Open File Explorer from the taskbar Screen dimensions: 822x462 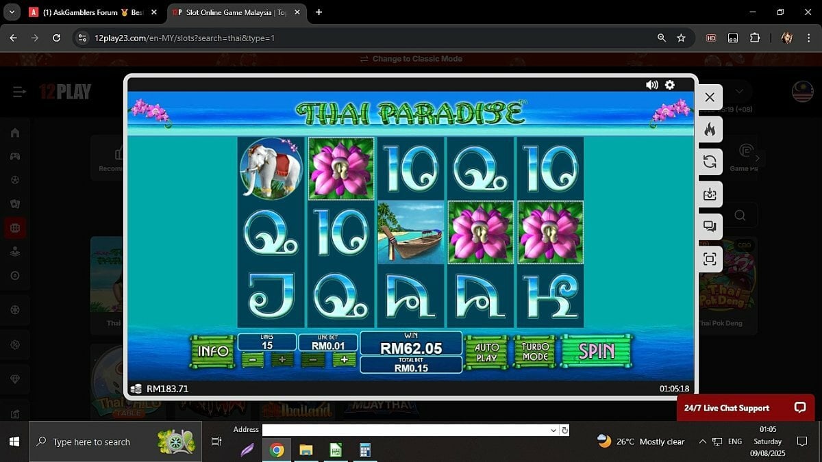(x=306, y=450)
